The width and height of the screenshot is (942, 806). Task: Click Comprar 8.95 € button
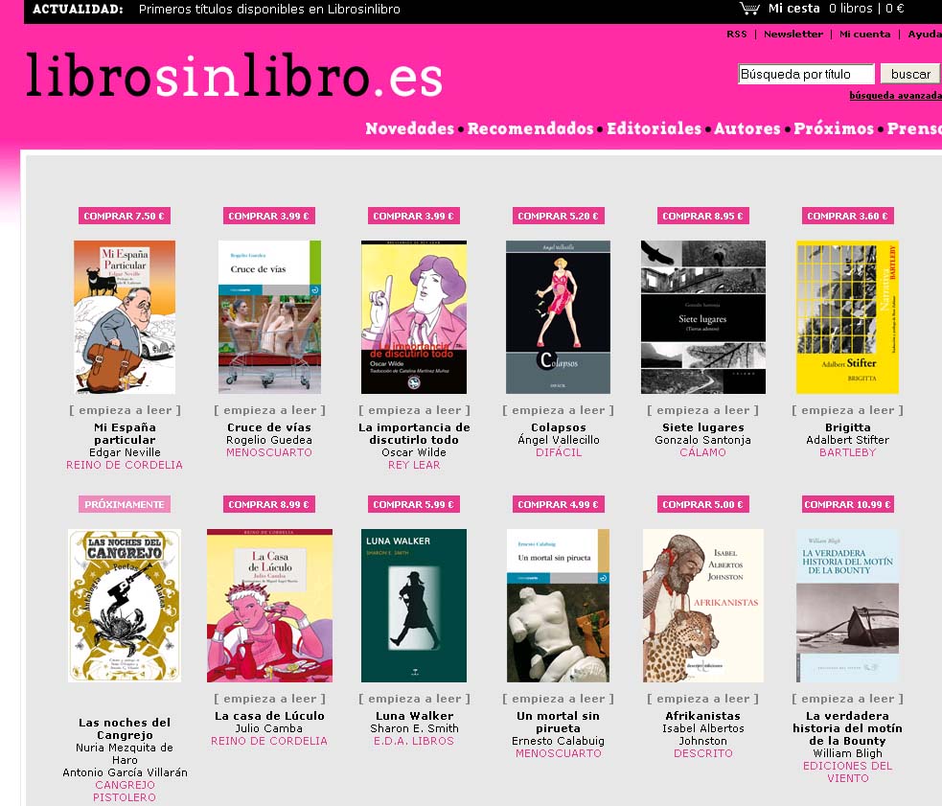tap(702, 216)
